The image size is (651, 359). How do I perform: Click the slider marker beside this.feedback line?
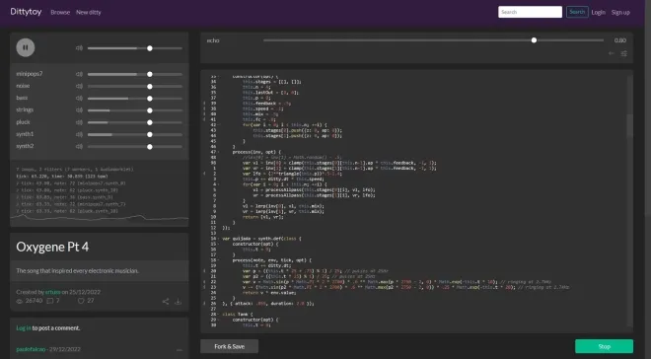204,104
